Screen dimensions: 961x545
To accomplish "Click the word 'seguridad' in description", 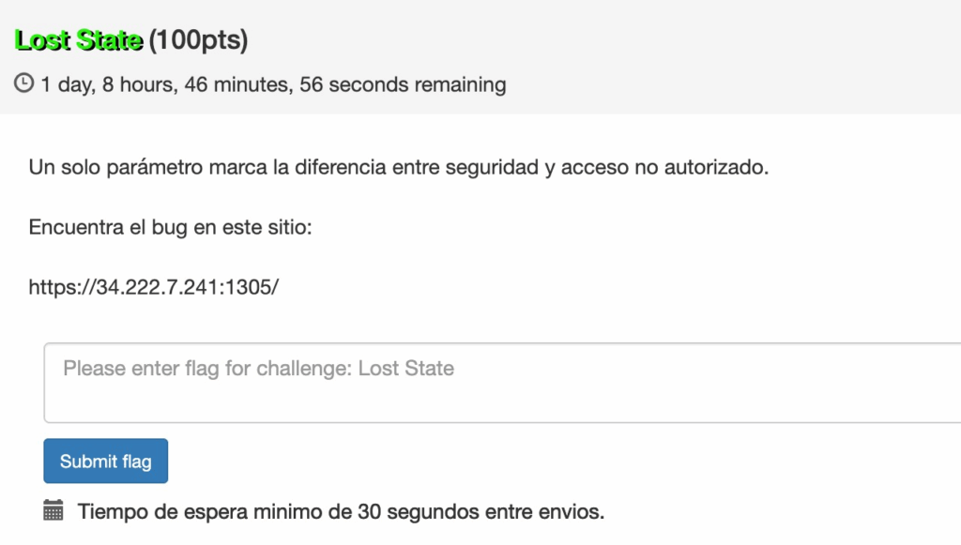I will pos(495,169).
